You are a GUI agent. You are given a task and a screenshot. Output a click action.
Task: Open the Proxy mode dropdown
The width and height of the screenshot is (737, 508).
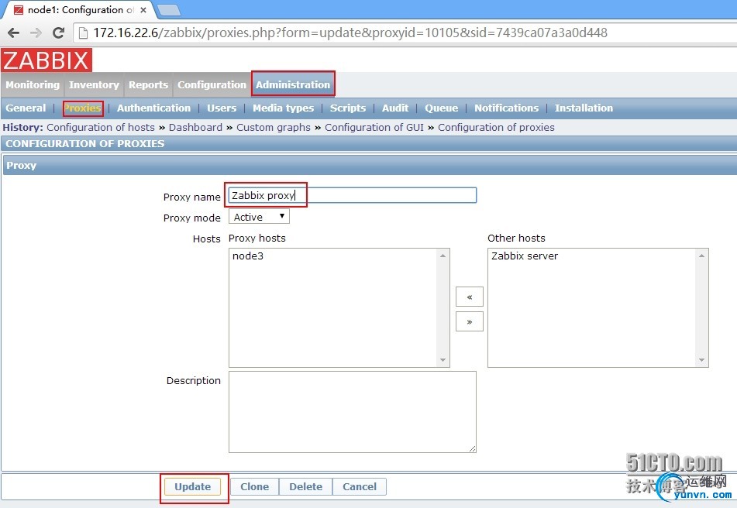(259, 217)
